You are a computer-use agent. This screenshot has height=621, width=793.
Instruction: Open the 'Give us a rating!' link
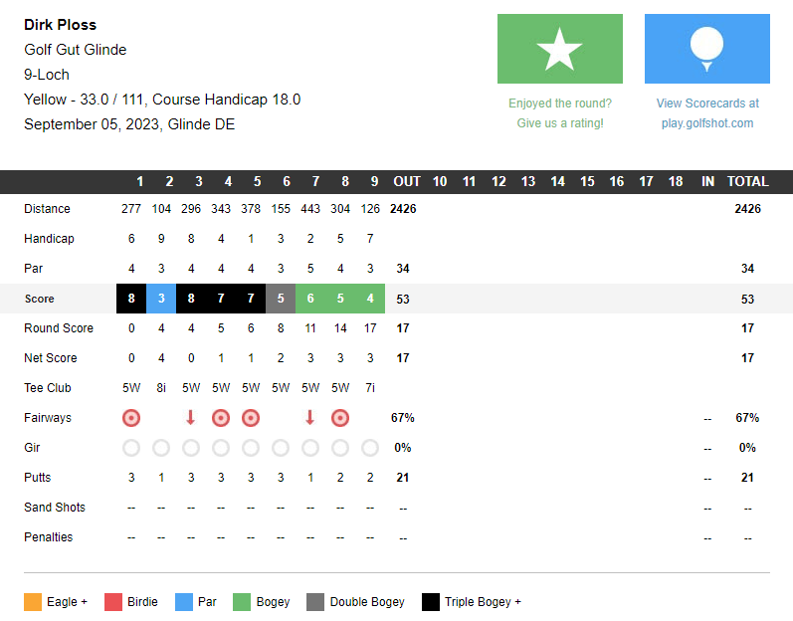560,122
